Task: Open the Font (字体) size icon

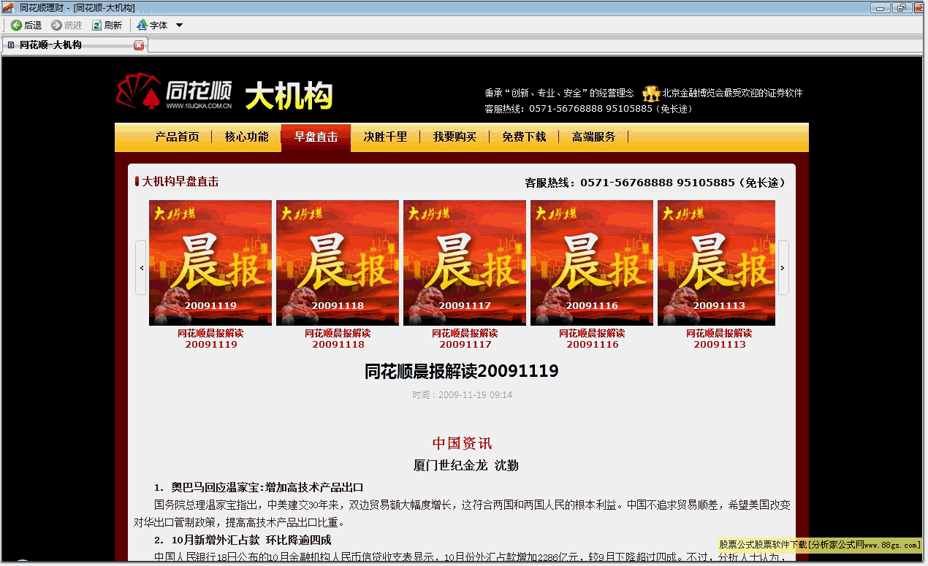Action: (142, 26)
